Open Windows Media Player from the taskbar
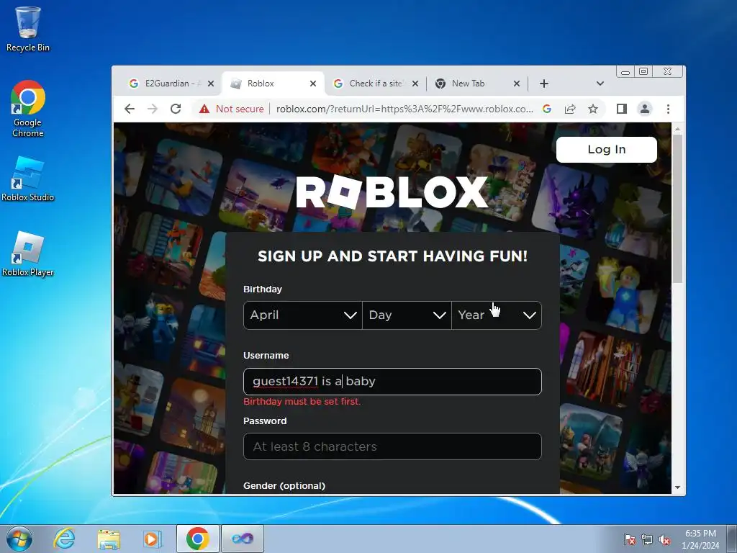Image resolution: width=737 pixels, height=553 pixels. [153, 539]
